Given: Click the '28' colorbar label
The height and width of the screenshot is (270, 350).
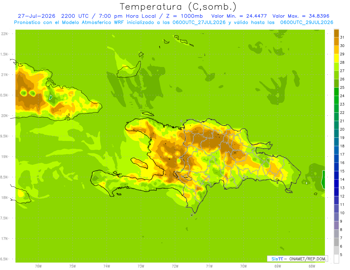Looking at the screenshot, I should [342, 62].
